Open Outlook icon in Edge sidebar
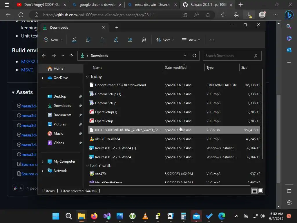The image size is (297, 223). point(289,50)
